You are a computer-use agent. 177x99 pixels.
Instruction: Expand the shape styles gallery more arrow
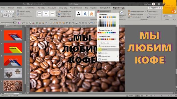[57, 16]
